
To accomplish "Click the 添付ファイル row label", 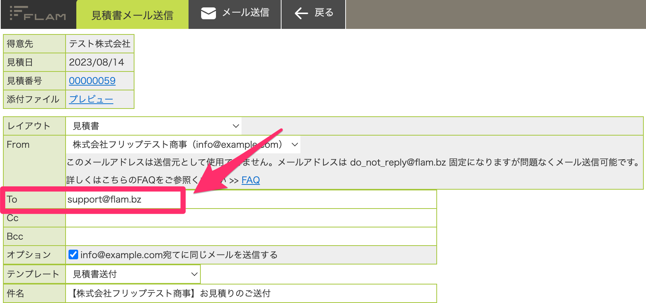I will (33, 99).
